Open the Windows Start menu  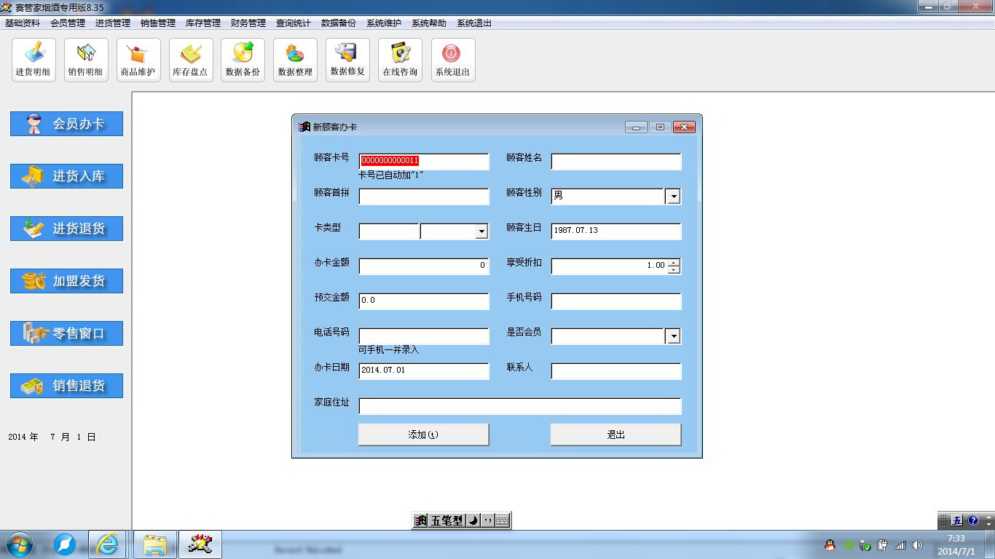(x=19, y=544)
